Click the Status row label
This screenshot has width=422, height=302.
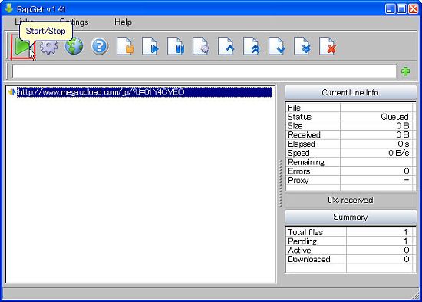click(299, 117)
